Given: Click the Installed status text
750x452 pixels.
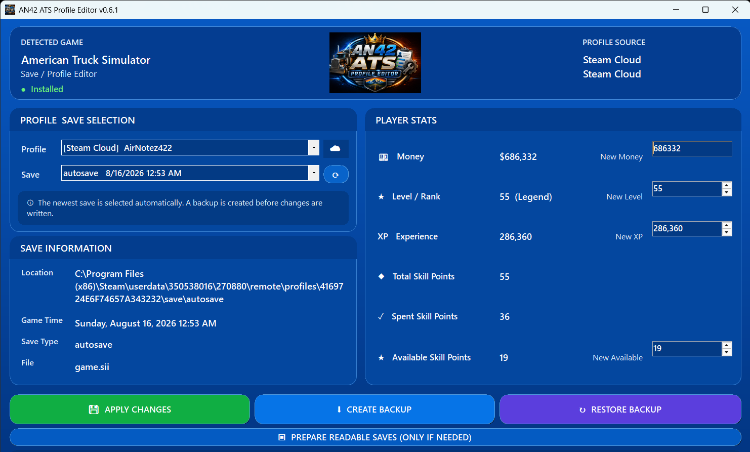Looking at the screenshot, I should click(47, 89).
